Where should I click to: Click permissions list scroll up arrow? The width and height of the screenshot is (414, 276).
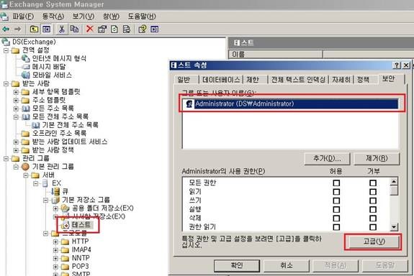[394, 182]
